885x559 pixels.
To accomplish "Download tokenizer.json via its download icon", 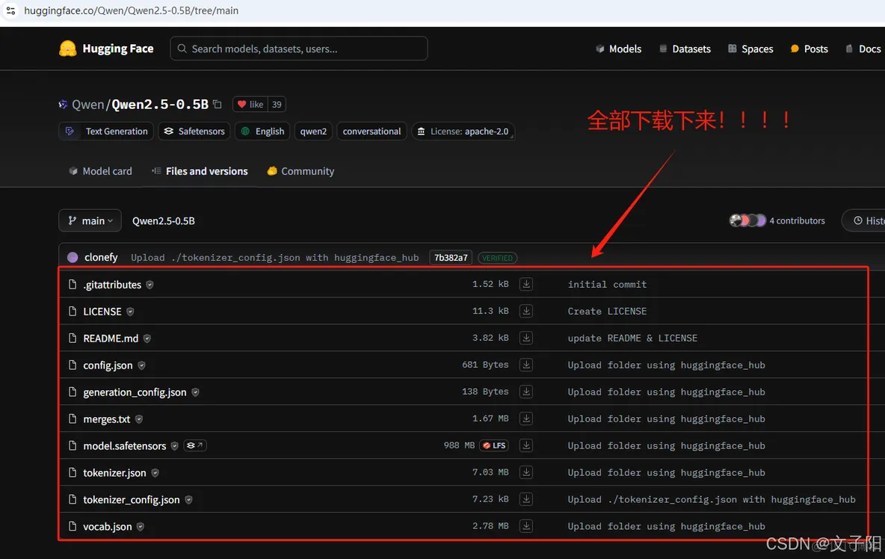I will [526, 472].
